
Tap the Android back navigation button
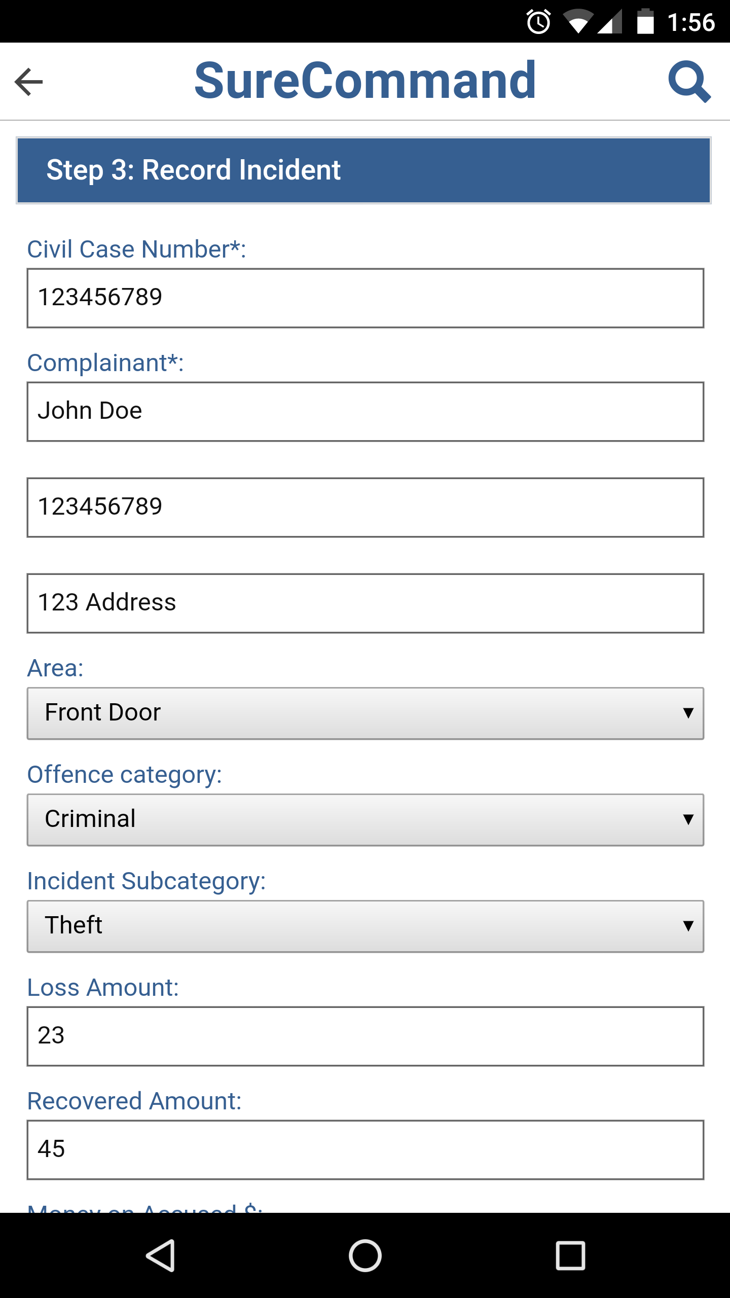161,1255
